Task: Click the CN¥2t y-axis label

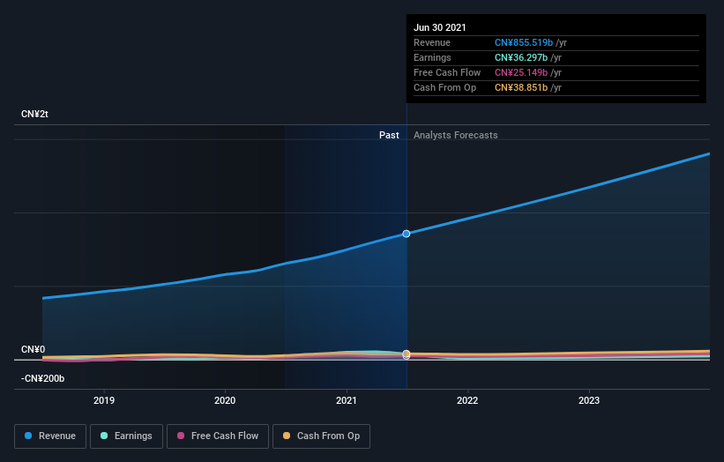Action: 34,114
